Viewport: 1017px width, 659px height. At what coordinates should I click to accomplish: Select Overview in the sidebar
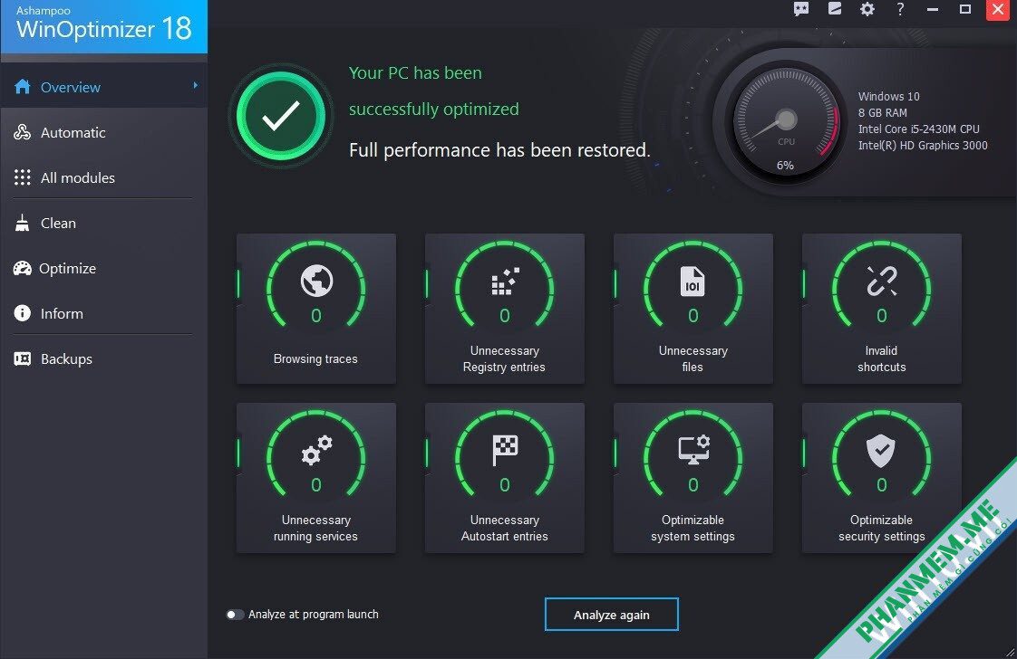click(103, 87)
